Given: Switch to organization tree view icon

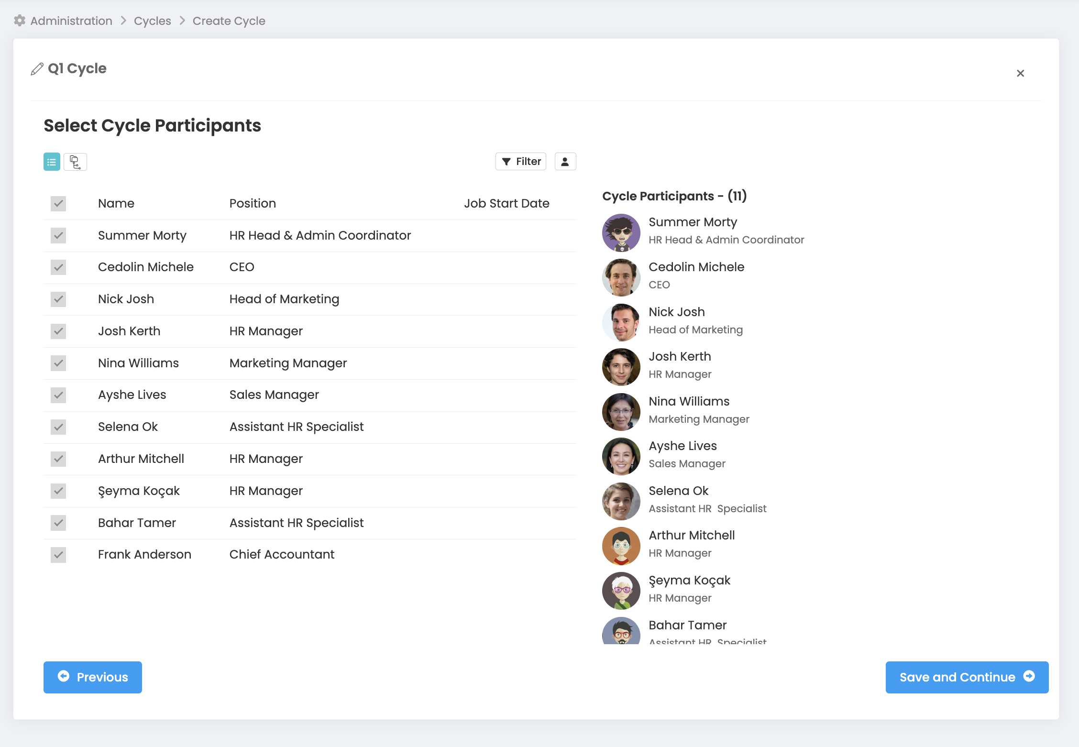Looking at the screenshot, I should point(75,162).
